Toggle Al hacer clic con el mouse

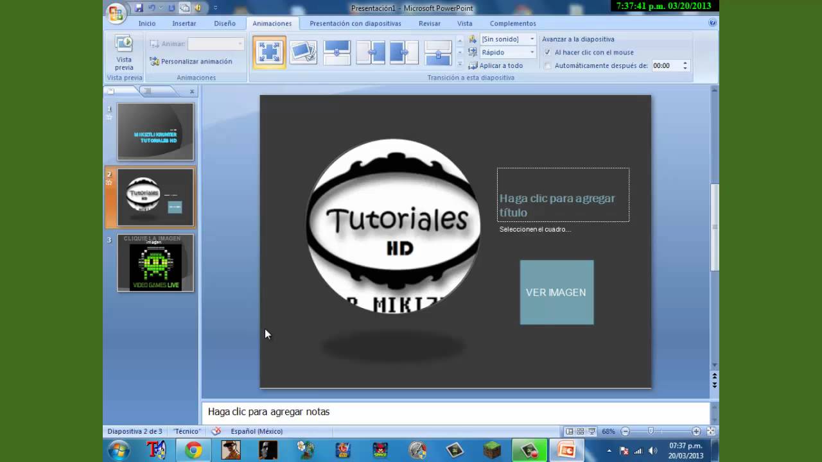tap(547, 53)
